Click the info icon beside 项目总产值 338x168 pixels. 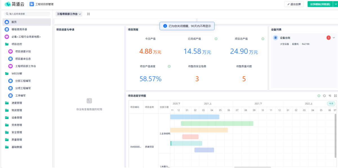tap(263, 39)
